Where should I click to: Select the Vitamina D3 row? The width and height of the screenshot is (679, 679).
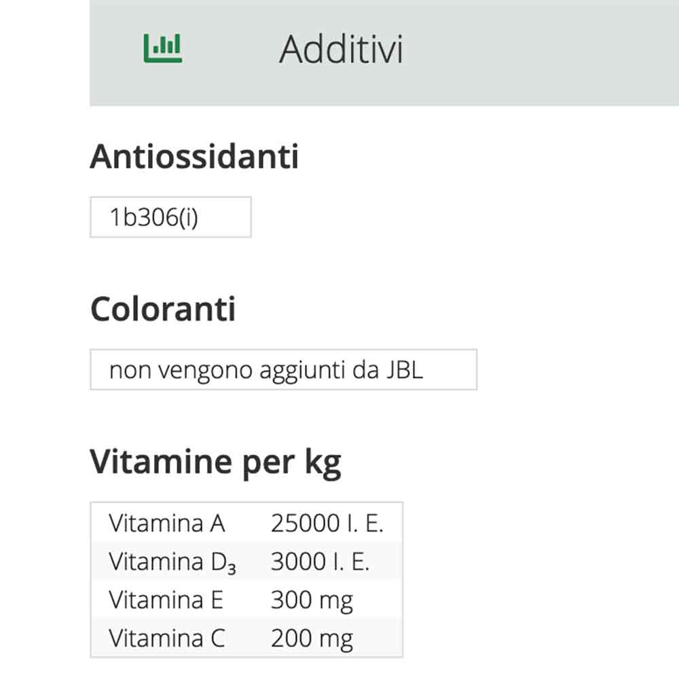(244, 561)
